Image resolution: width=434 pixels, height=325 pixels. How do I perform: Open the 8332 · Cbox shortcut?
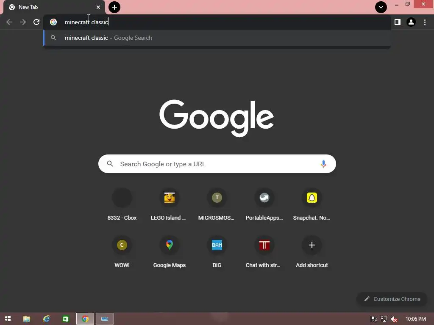coord(122,205)
